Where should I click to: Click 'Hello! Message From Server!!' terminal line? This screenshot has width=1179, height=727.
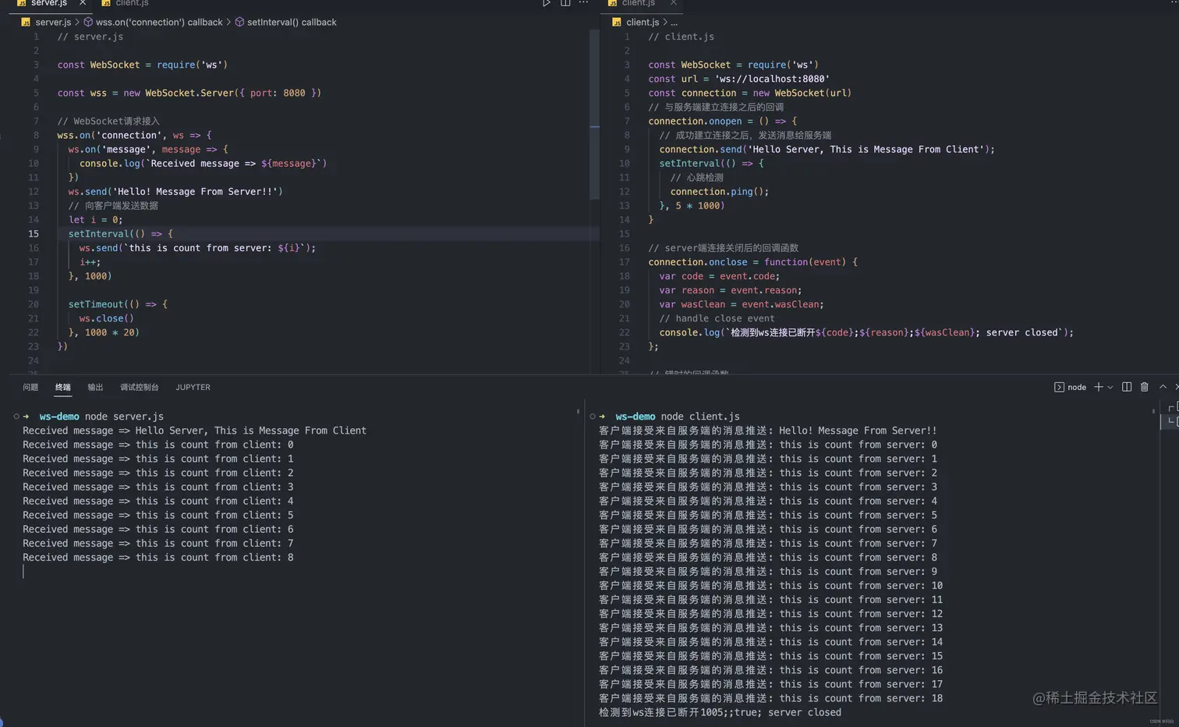tap(767, 431)
